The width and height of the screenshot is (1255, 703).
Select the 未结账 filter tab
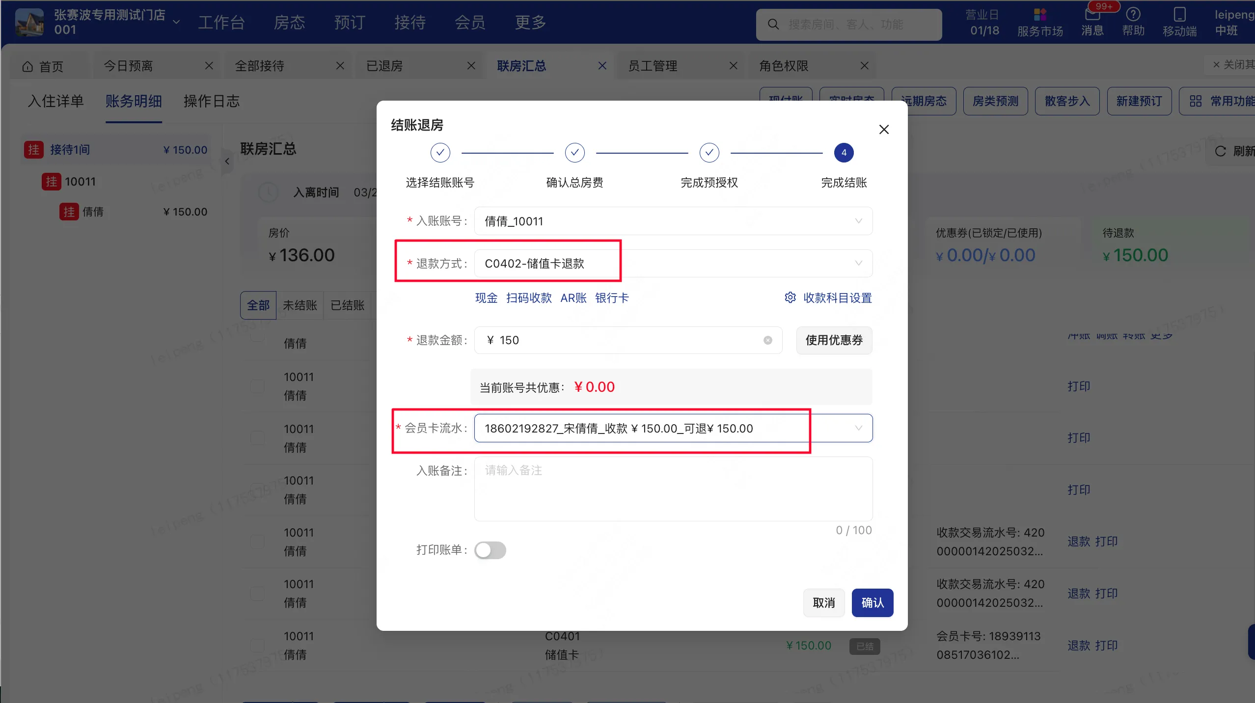tap(300, 305)
